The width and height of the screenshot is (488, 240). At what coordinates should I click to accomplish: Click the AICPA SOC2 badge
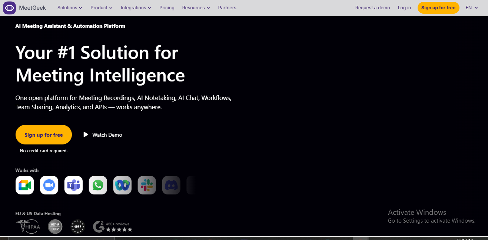coord(55,226)
